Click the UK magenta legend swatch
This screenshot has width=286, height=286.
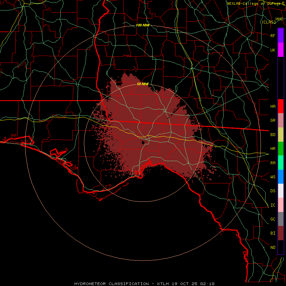click(281, 50)
